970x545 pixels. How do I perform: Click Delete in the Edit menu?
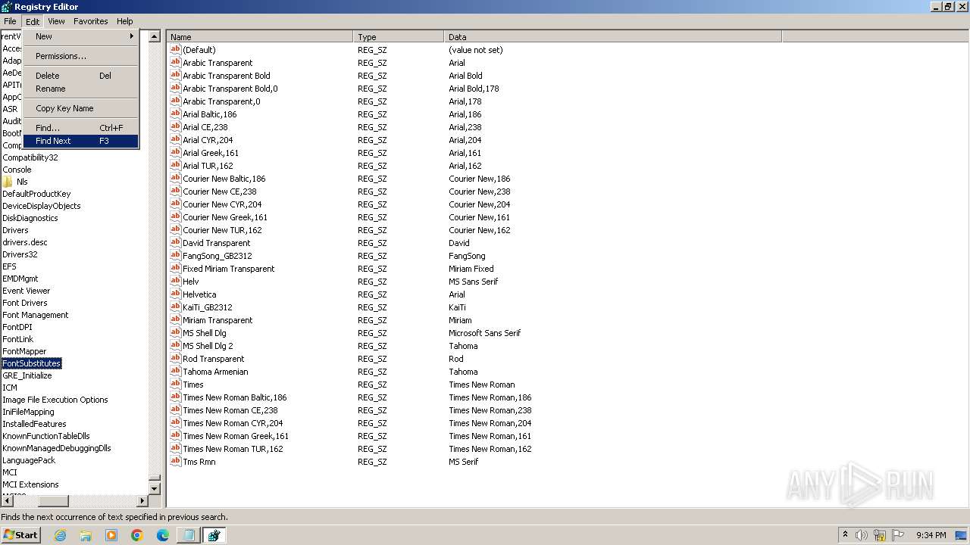tap(80, 76)
